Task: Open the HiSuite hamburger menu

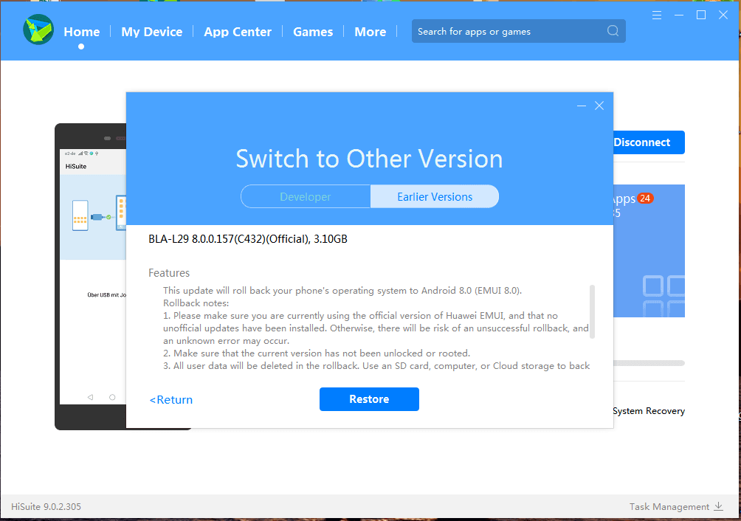Action: pos(657,15)
